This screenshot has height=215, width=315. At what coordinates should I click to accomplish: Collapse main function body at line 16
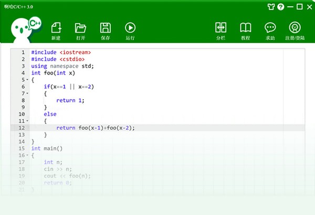27,155
